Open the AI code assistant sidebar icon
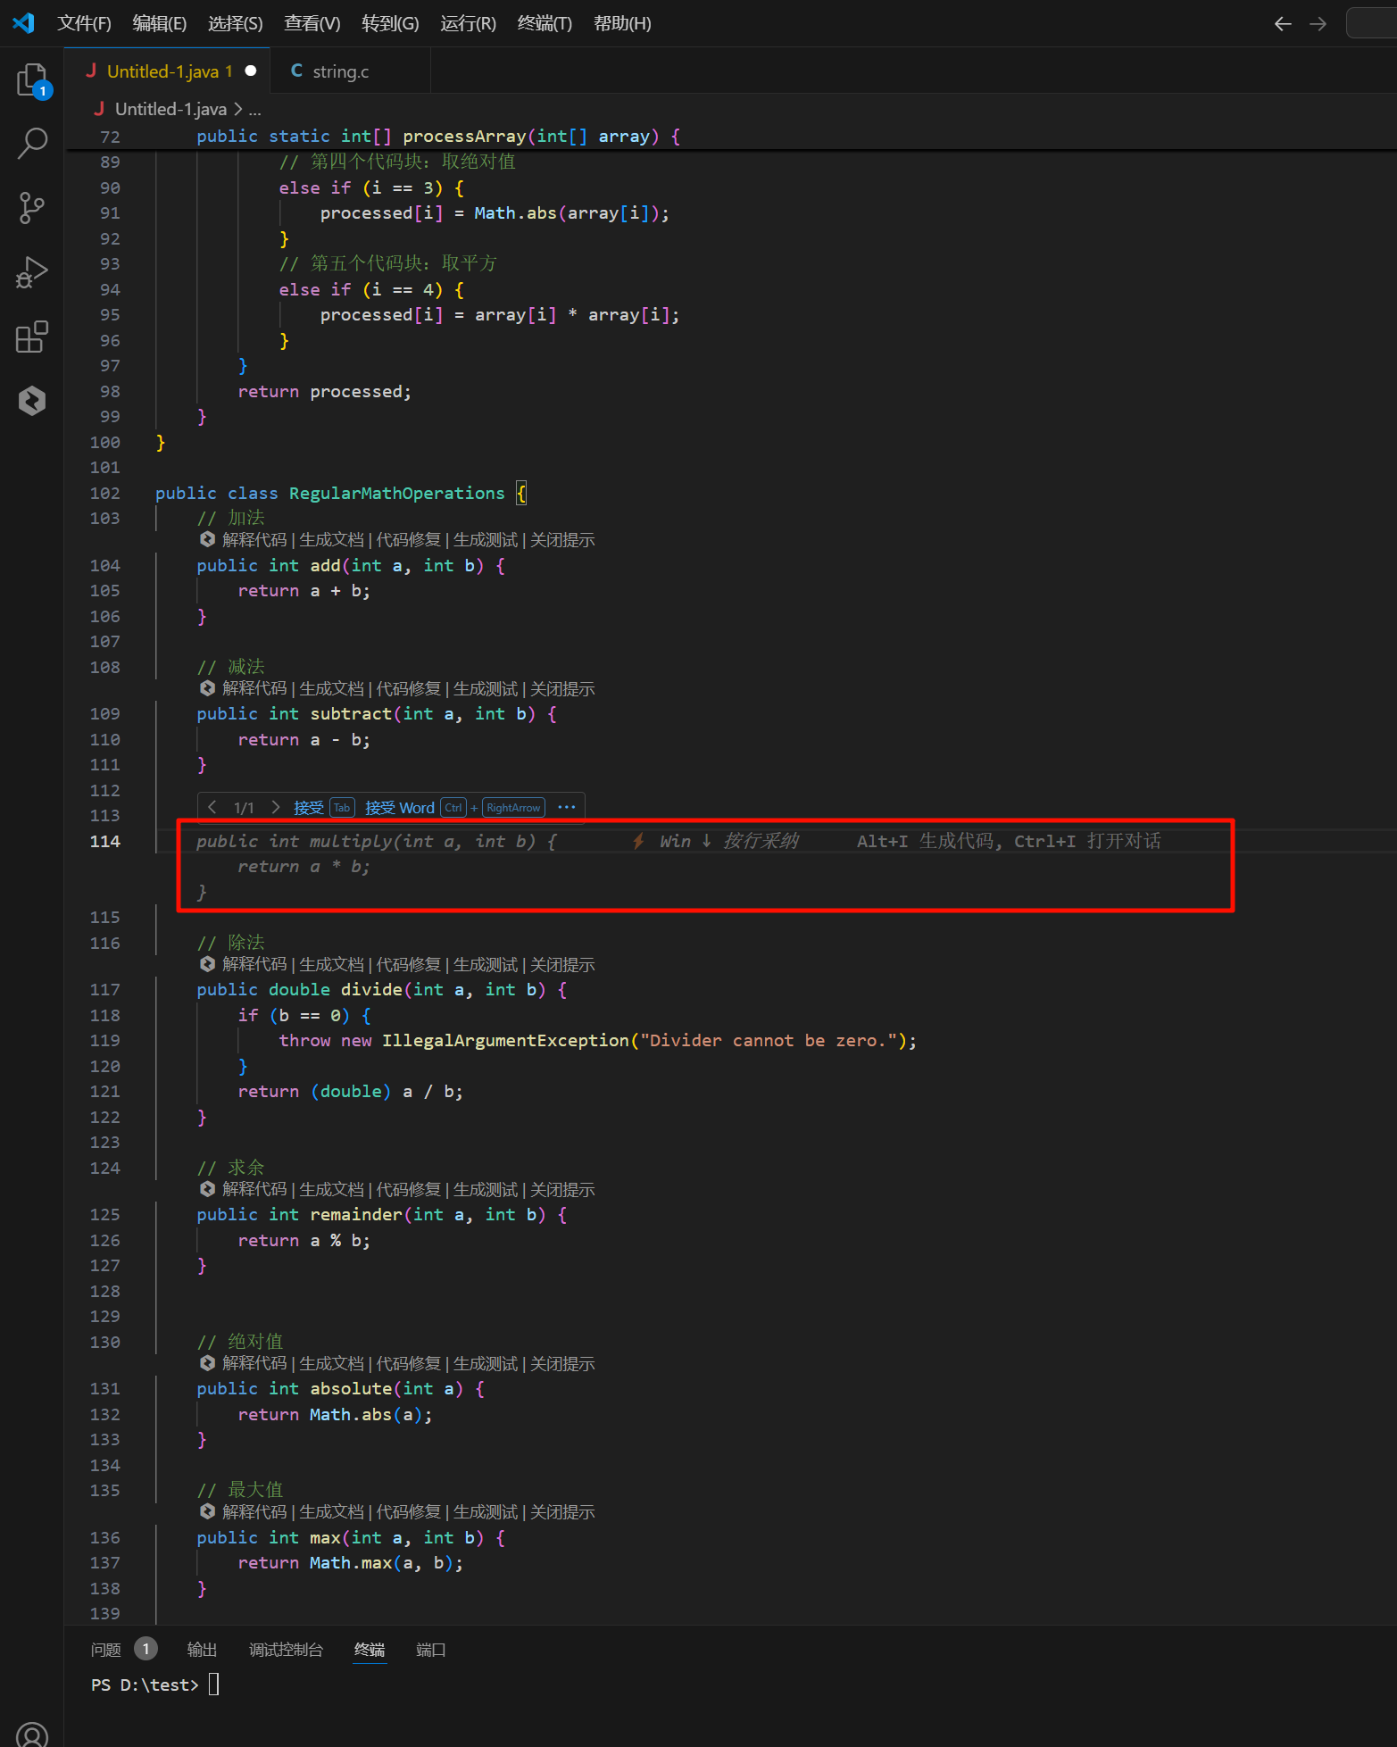This screenshot has height=1747, width=1397. (32, 401)
